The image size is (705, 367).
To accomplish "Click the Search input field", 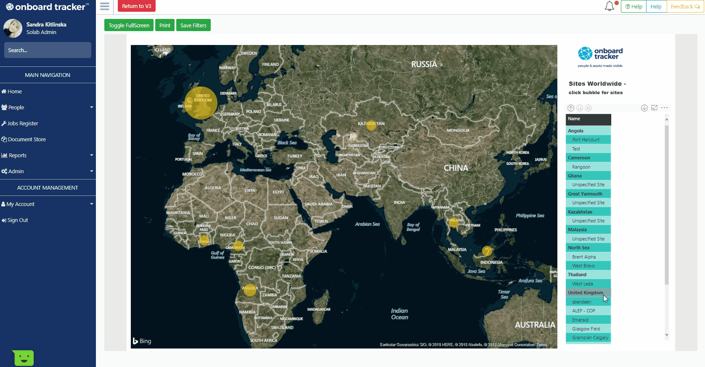I will [x=48, y=50].
